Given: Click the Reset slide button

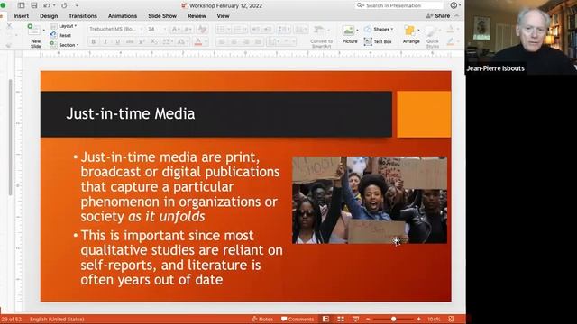Looking at the screenshot, I should [61, 35].
